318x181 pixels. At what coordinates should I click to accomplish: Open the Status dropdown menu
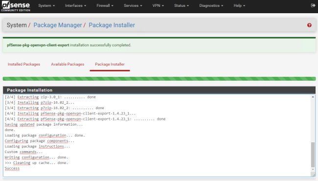click(182, 6)
